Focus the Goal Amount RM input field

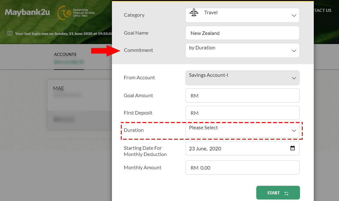tap(243, 96)
